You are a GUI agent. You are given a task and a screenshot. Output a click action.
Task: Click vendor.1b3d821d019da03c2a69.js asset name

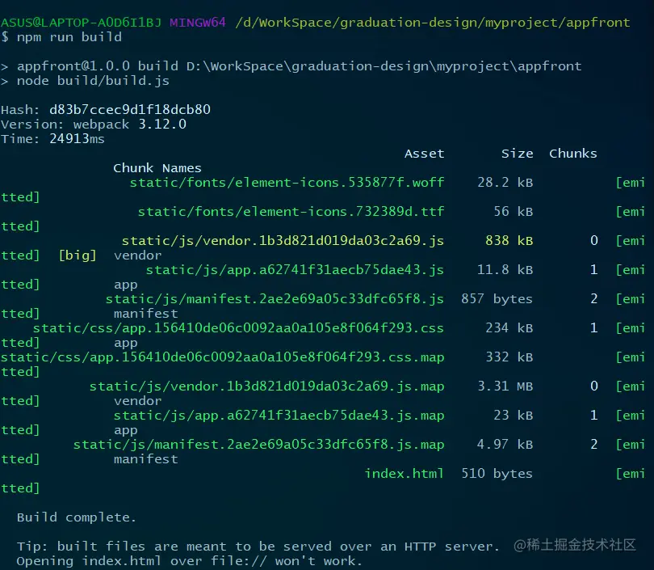pos(283,241)
